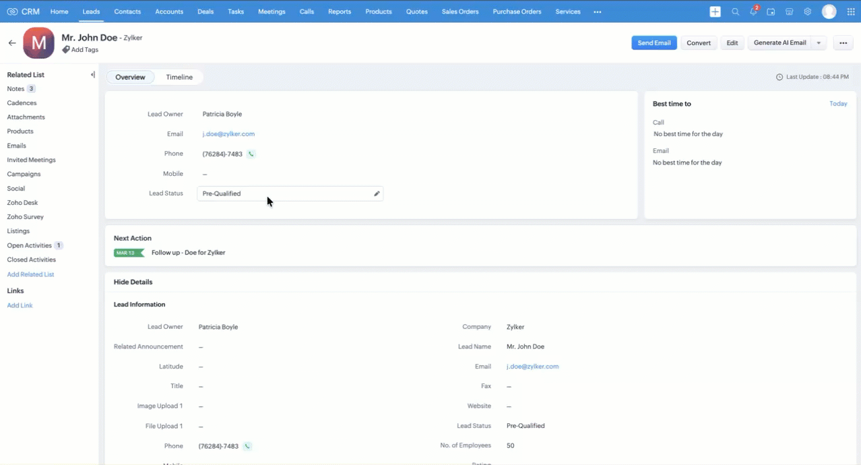Viewport: 861px width, 465px height.
Task: Switch to the Overview tab
Action: tap(130, 77)
